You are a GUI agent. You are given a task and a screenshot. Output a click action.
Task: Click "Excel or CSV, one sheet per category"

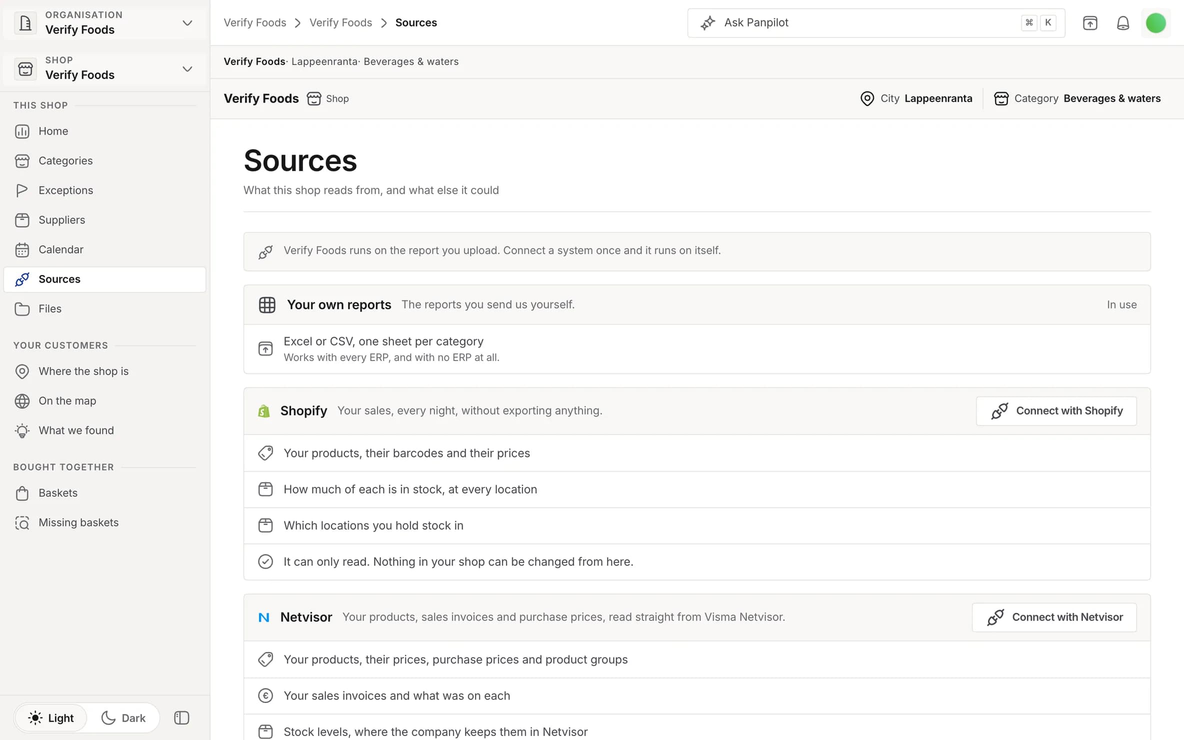pos(383,341)
